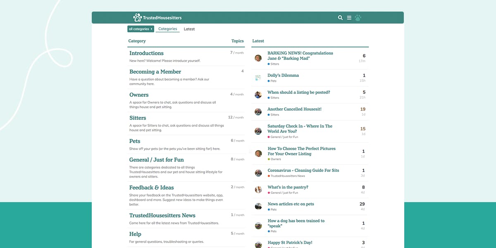Screen dimensions: 496x248
Task: Open the Dolly's Dilemma topic
Action: click(283, 76)
